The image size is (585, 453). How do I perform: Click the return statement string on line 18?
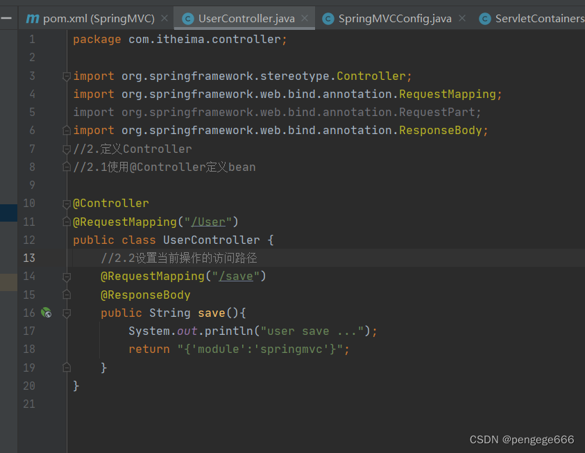(260, 349)
